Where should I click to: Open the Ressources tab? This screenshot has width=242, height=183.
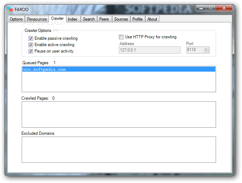[x=37, y=19]
